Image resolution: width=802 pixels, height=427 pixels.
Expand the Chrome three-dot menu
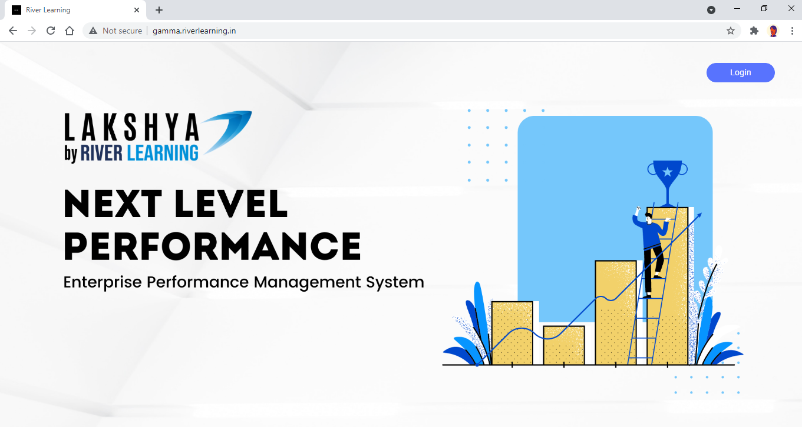point(792,31)
